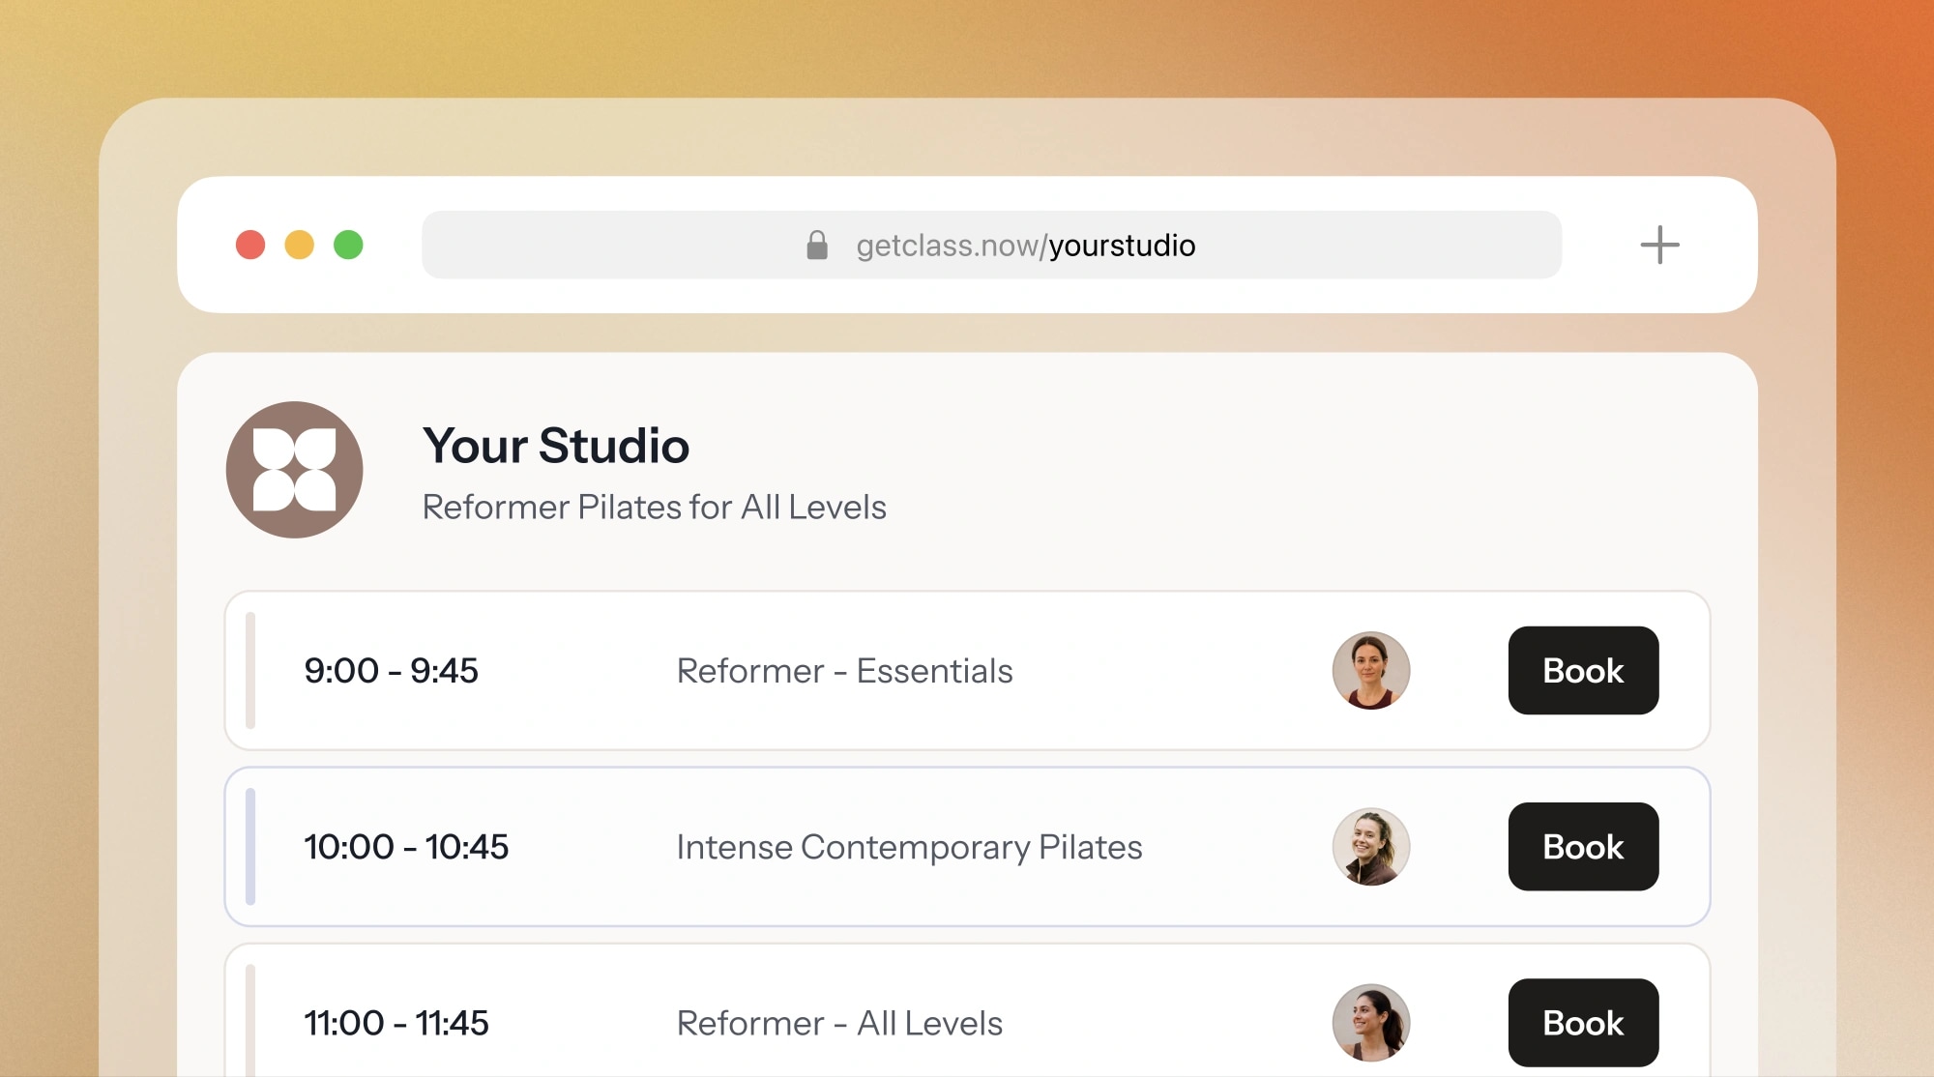Click the plus new tab icon
This screenshot has width=1934, height=1077.
[x=1659, y=245]
